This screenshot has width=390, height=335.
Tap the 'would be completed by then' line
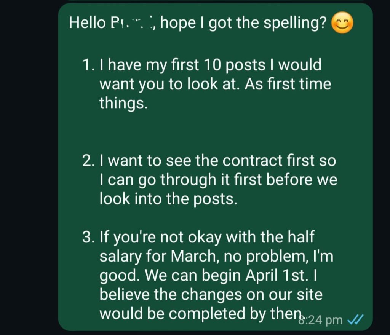click(198, 314)
